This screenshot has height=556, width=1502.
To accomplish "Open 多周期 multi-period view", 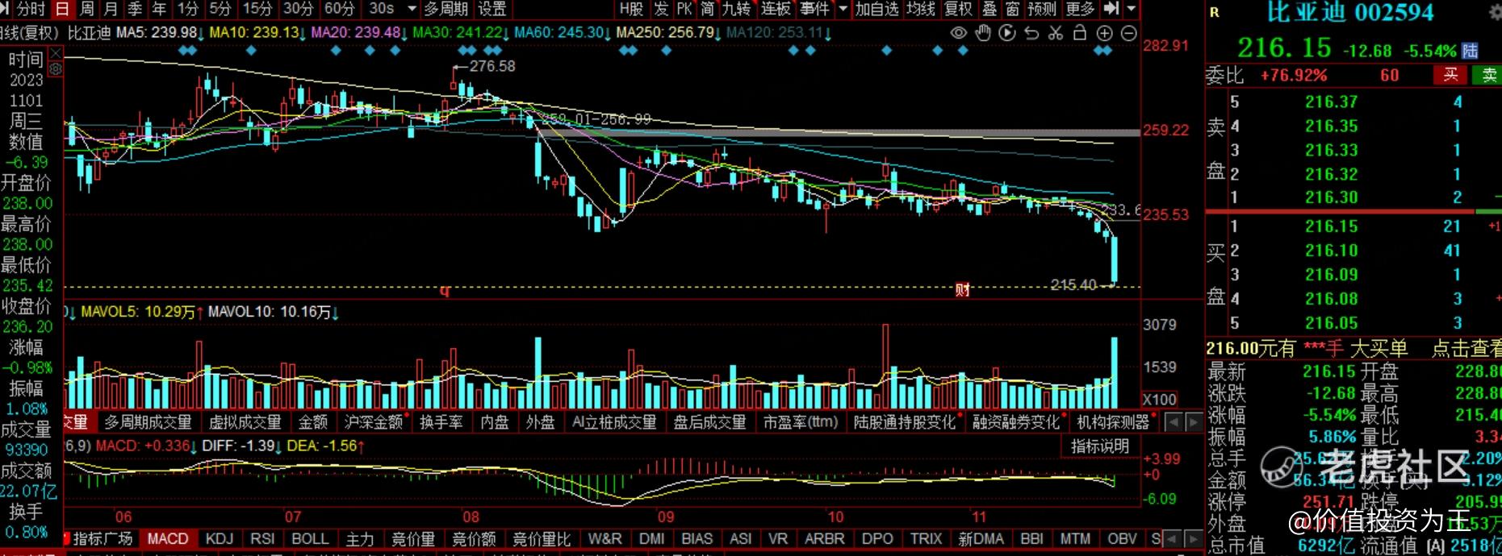I will coord(446,9).
